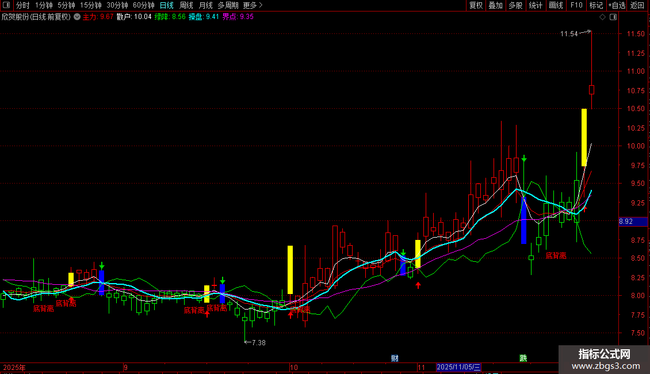Select the 周线 weekly period tab
Image resolution: width=650 pixels, height=374 pixels.
(186, 5)
